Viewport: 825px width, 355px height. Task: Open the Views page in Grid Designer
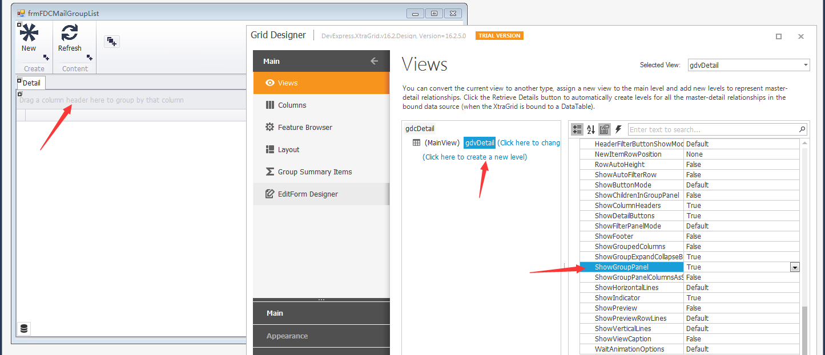point(321,83)
